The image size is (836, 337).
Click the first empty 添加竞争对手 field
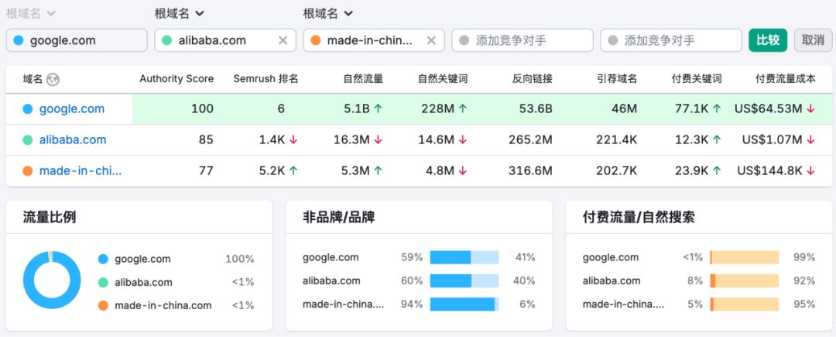tap(522, 40)
